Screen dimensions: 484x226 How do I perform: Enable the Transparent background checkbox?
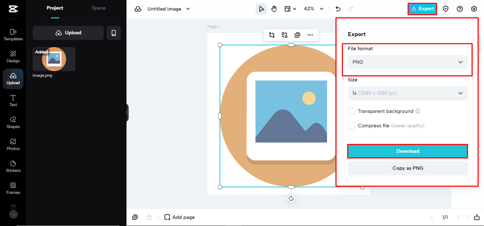[352, 111]
